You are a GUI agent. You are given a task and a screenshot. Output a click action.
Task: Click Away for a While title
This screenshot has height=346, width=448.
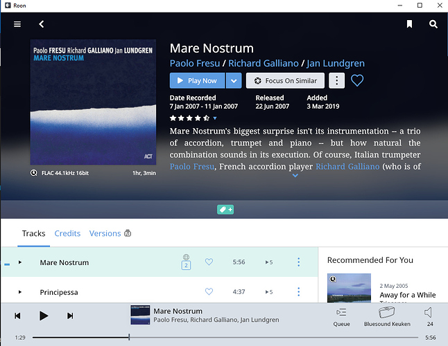tap(408, 295)
